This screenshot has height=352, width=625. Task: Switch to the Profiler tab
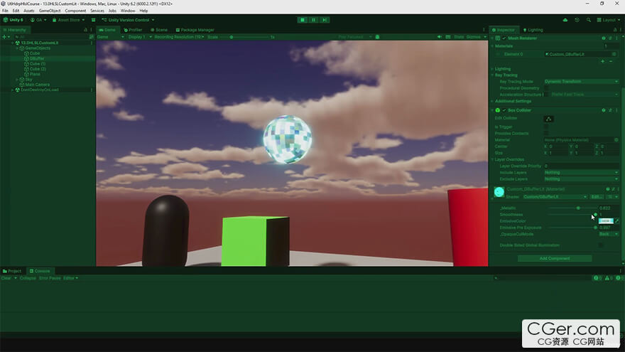click(133, 30)
